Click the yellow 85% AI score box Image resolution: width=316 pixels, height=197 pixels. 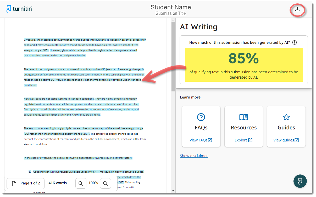point(244,64)
